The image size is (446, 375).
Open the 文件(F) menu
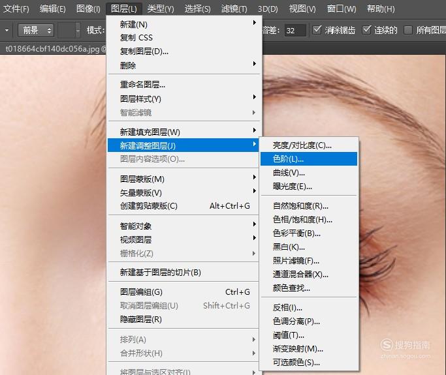[x=16, y=9]
